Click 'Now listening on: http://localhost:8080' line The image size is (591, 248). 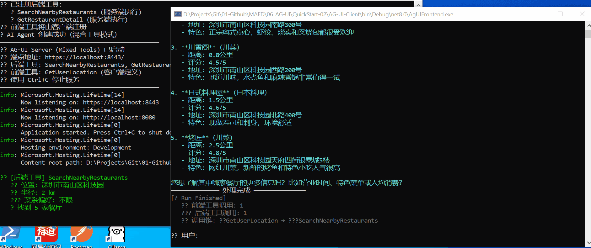point(88,118)
